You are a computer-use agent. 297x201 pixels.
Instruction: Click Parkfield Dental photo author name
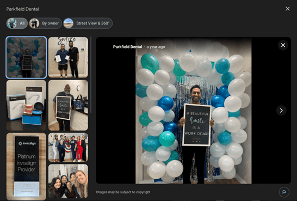click(127, 47)
